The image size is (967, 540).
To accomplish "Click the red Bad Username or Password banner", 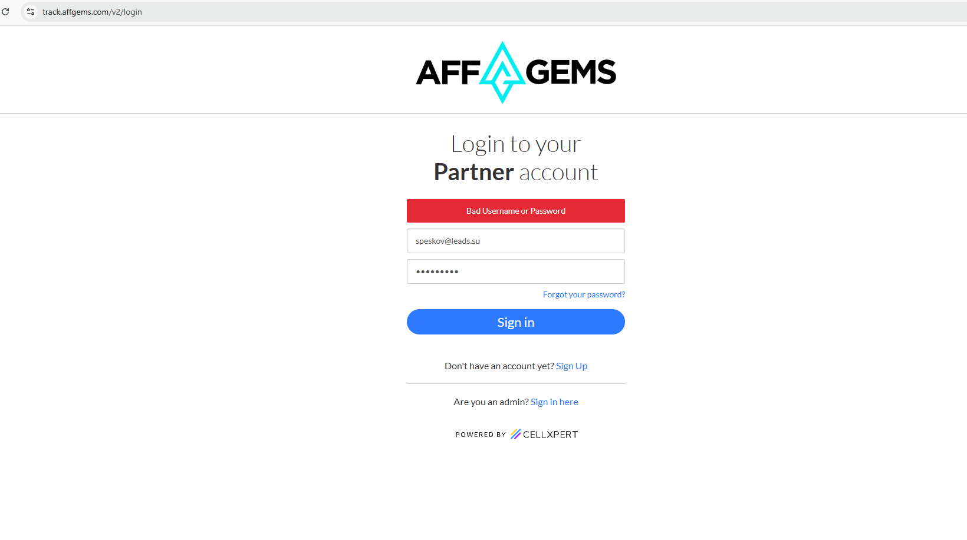I will (x=516, y=211).
